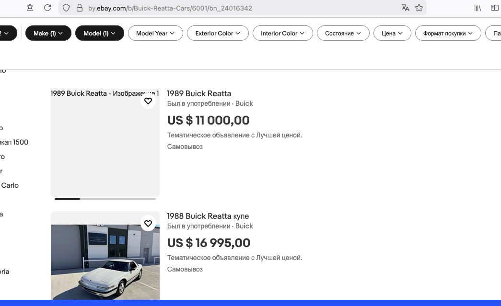The width and height of the screenshot is (501, 306).
Task: Open the 1989 Buick Reatta listing link
Action: click(199, 93)
